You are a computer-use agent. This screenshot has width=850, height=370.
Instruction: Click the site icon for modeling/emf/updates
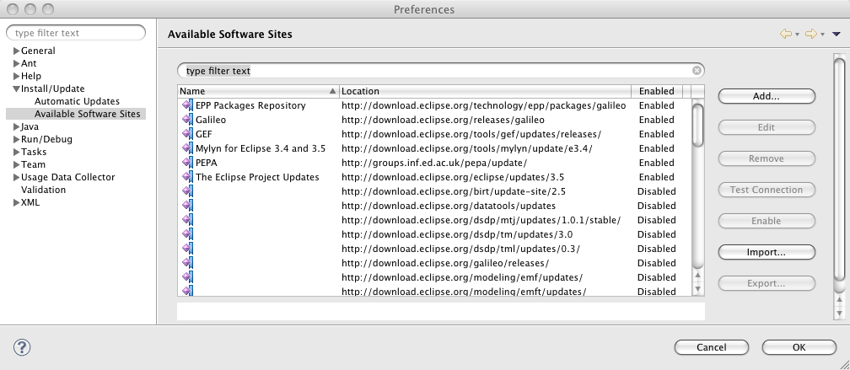click(x=187, y=277)
